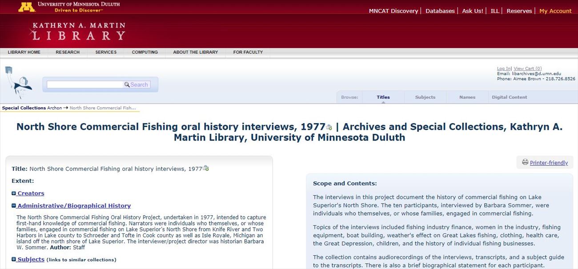Click the Browse: label
Screen dimensions: 578x269
[349, 97]
